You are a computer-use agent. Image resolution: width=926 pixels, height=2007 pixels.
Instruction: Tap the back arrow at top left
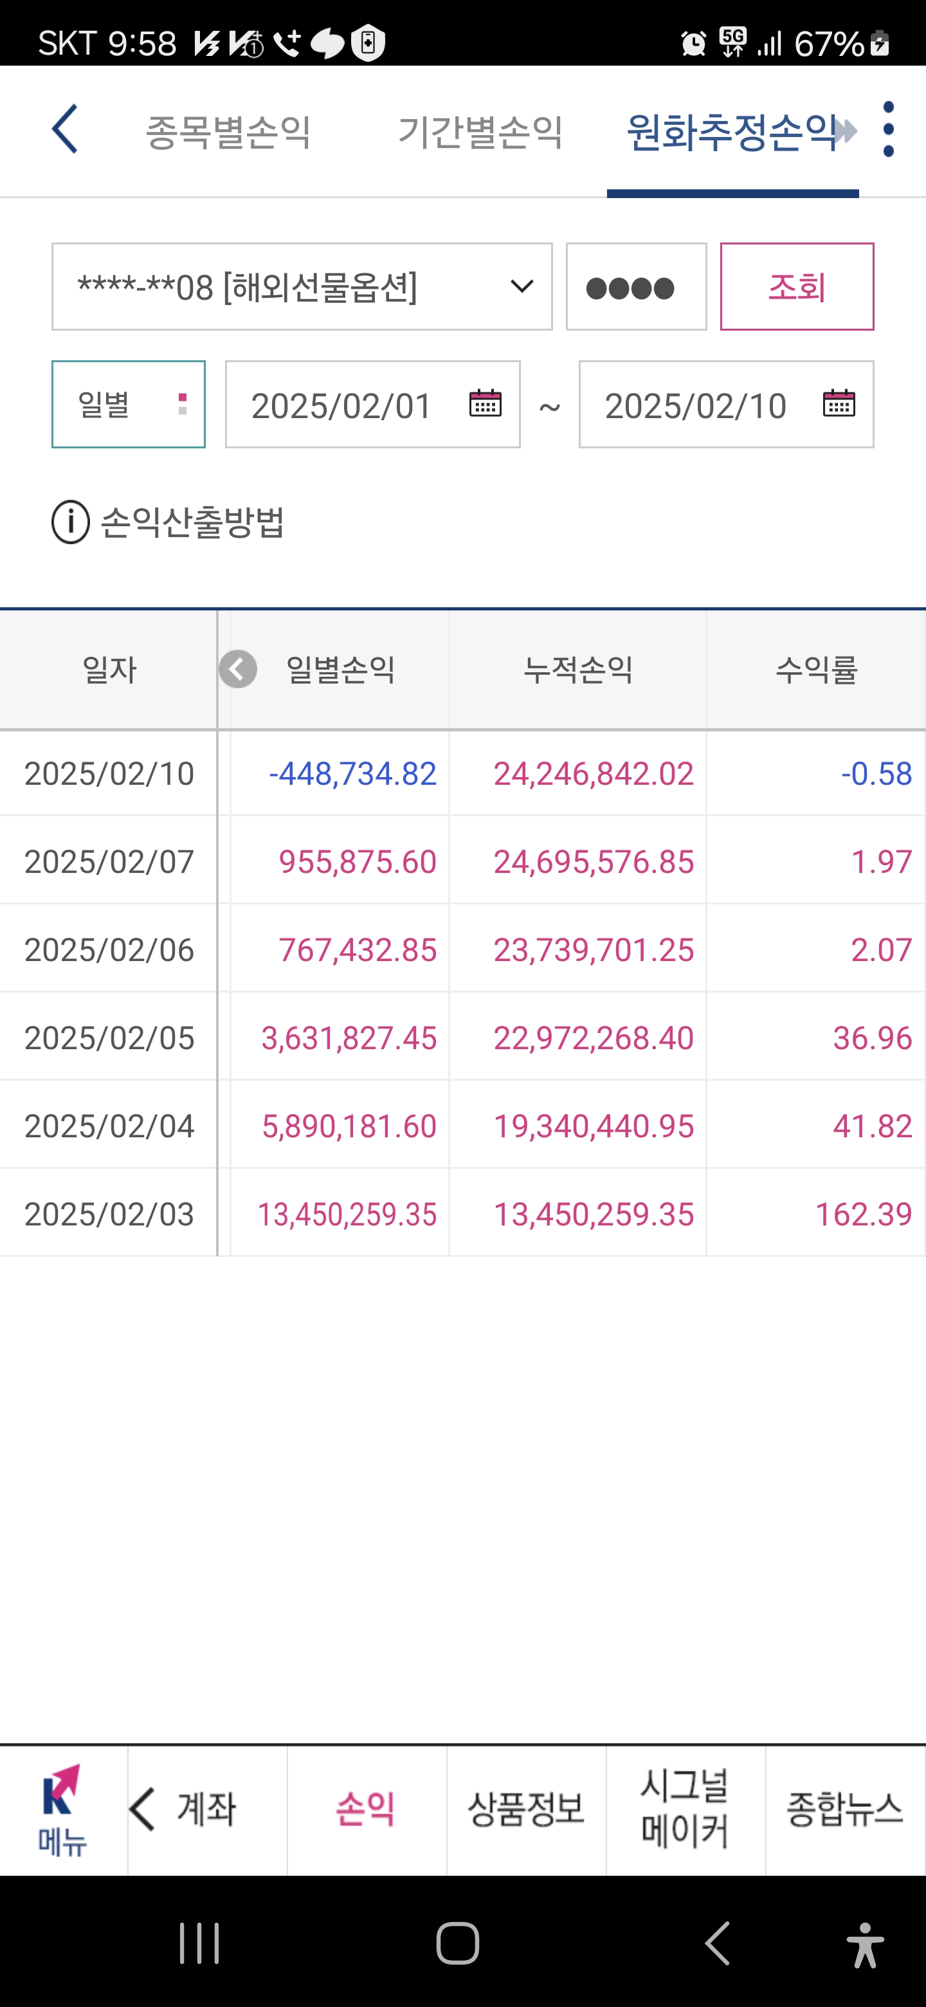pyautogui.click(x=65, y=129)
